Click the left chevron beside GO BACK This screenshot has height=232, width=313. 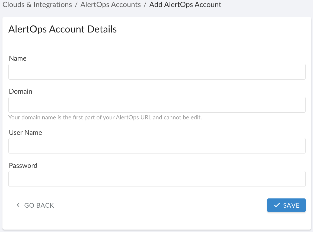18,205
